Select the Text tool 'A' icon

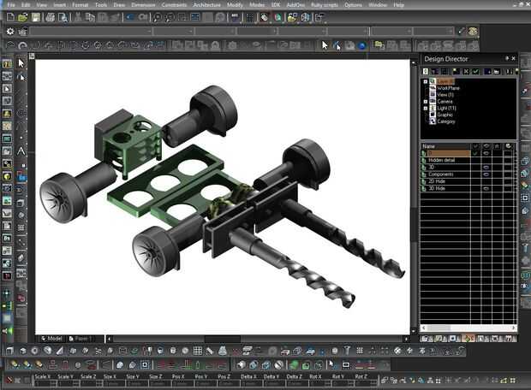click(x=21, y=151)
